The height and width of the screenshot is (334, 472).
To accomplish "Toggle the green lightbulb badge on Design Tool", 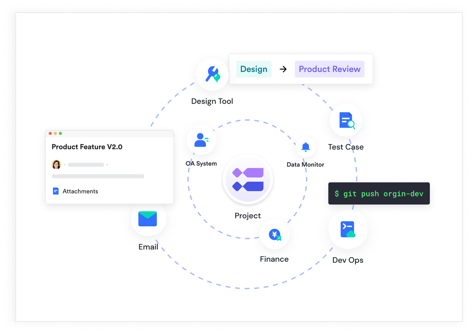I will [x=218, y=78].
